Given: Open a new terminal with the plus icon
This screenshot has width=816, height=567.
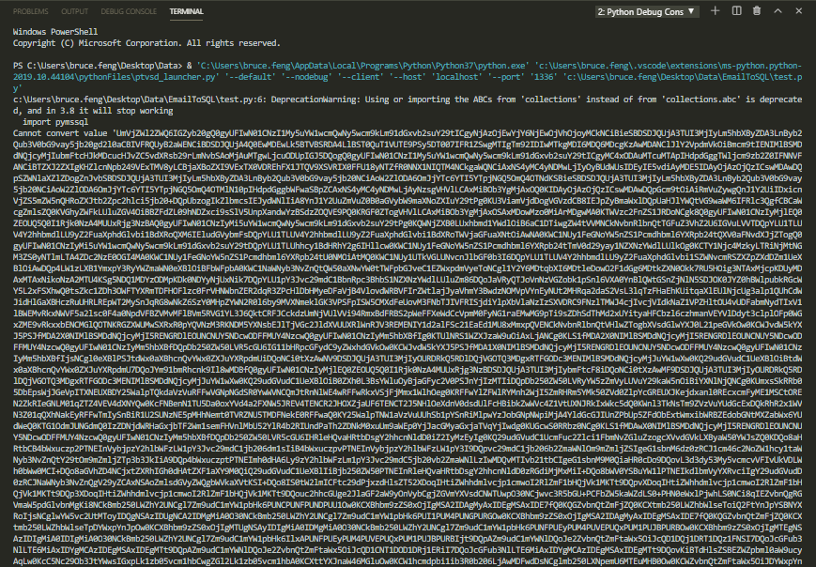Looking at the screenshot, I should [716, 10].
